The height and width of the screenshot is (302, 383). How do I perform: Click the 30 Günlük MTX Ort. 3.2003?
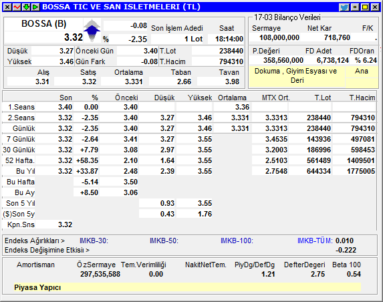point(276,150)
